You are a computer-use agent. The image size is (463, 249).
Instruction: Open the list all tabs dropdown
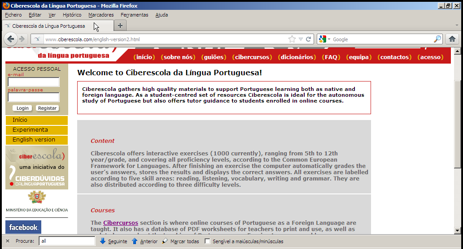coord(457,26)
